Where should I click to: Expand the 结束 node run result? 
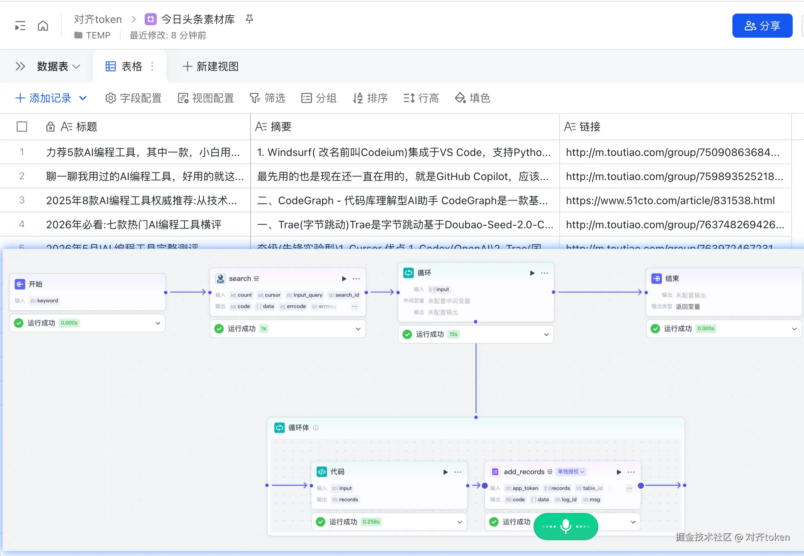(795, 329)
